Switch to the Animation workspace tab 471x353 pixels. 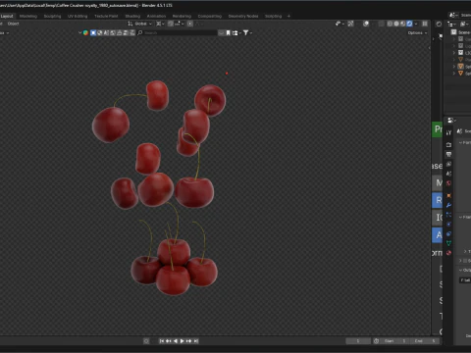click(x=156, y=16)
